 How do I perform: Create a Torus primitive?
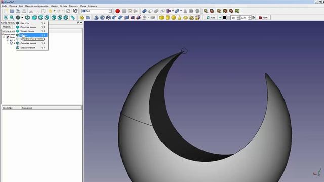point(186,18)
